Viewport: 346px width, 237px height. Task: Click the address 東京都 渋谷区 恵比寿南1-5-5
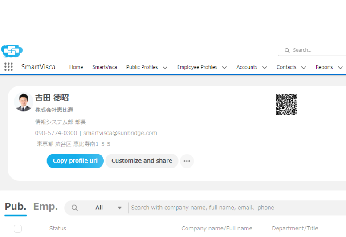(73, 144)
